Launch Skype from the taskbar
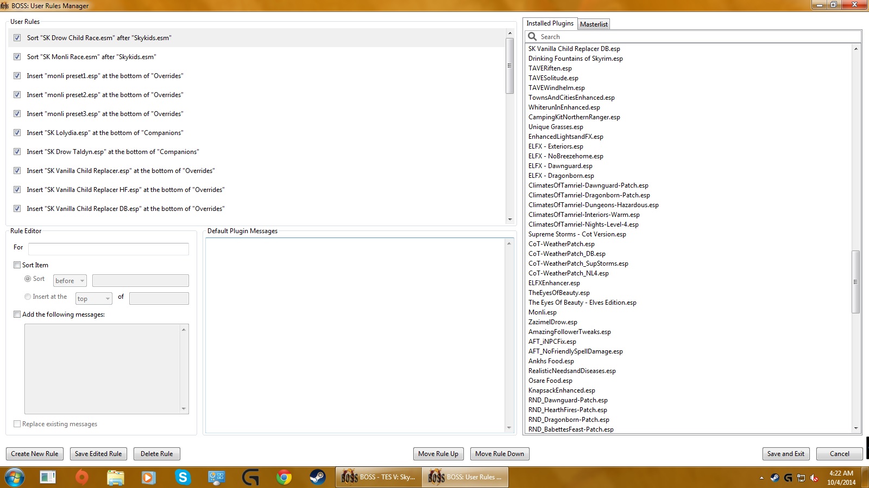 (182, 478)
